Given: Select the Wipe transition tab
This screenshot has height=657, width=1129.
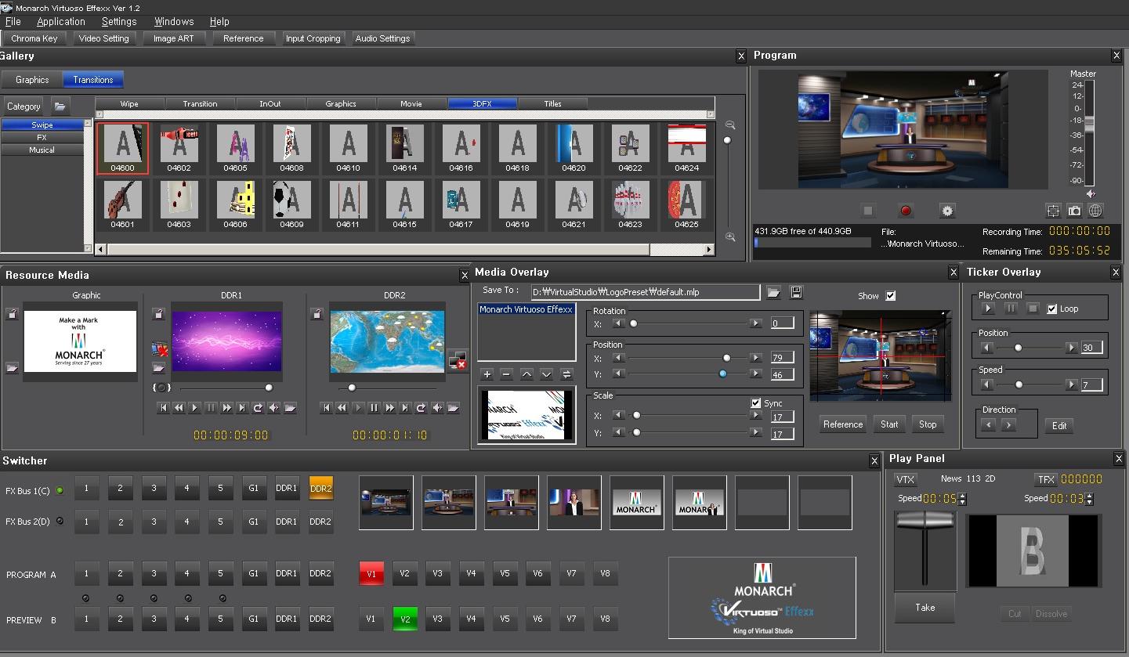Looking at the screenshot, I should pyautogui.click(x=129, y=103).
